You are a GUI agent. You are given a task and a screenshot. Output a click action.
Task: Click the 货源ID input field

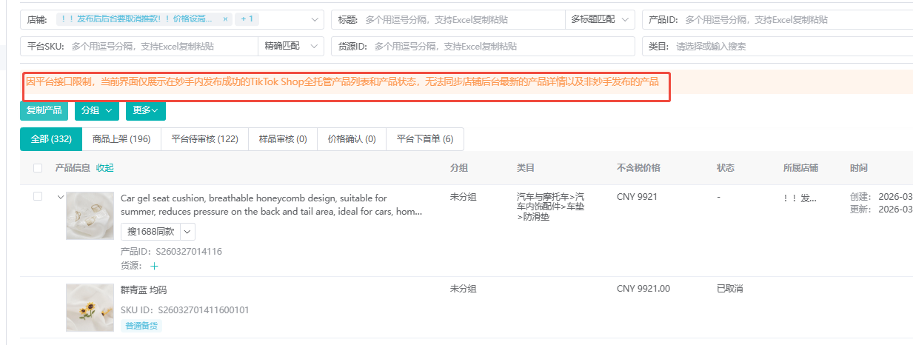tap(502, 46)
